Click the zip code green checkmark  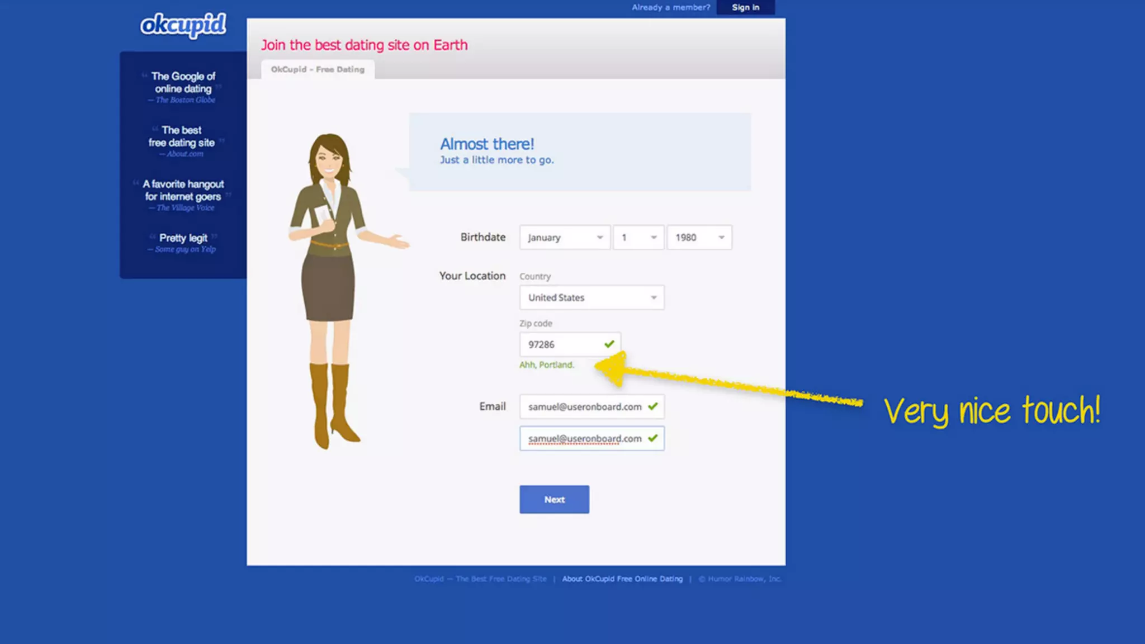coord(609,344)
